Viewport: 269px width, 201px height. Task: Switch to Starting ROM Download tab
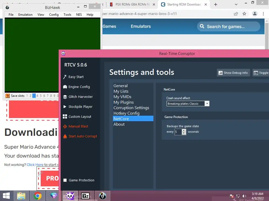click(184, 4)
